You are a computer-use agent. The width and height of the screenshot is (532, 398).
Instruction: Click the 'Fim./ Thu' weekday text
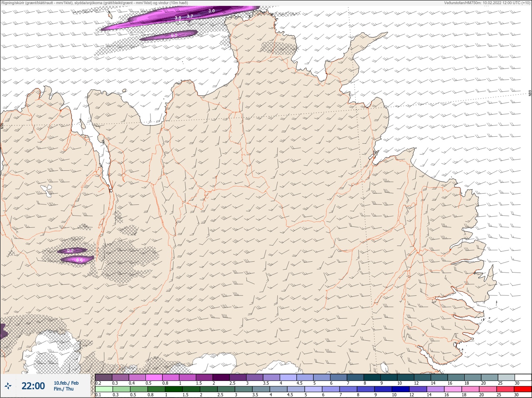(x=64, y=389)
